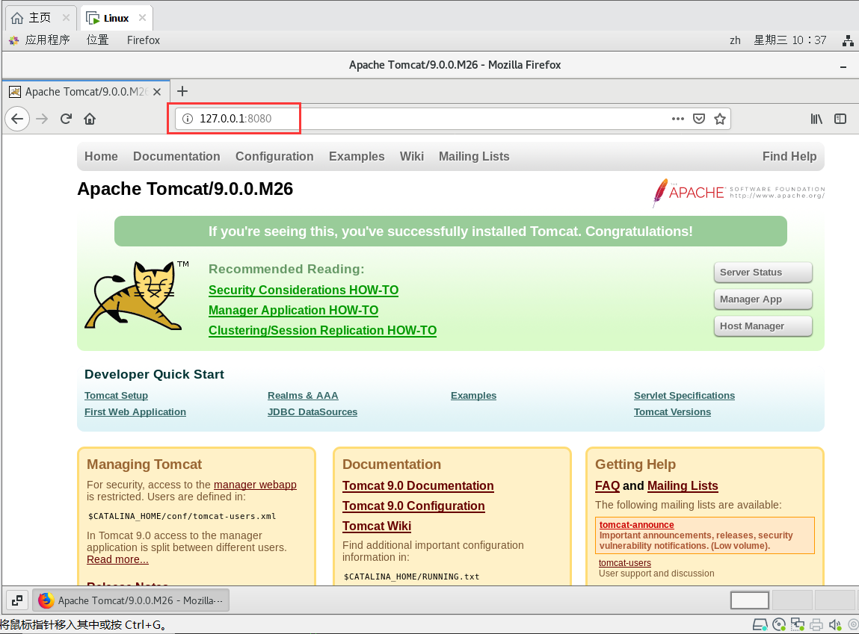Open JDBC DataSources link
859x634 pixels.
(312, 412)
